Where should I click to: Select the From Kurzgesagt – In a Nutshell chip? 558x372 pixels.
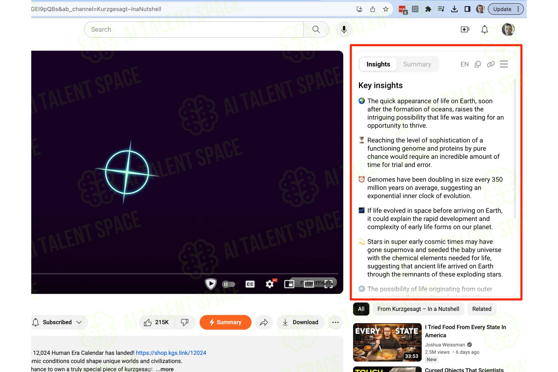point(418,309)
